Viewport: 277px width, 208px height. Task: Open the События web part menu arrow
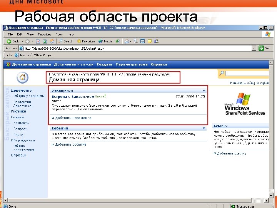[x=204, y=128]
